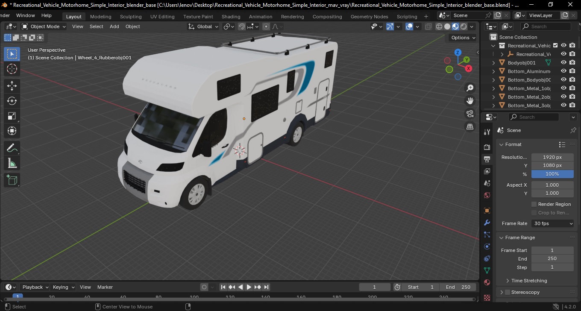581x311 pixels.
Task: Open the Object Mode dropdown
Action: point(44,26)
